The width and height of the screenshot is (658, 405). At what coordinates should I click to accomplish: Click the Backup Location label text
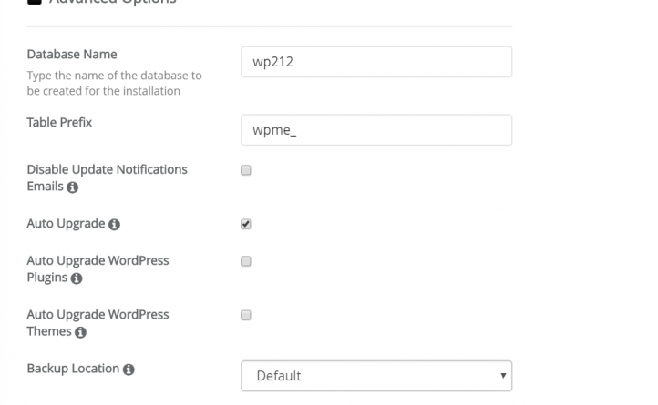click(73, 369)
